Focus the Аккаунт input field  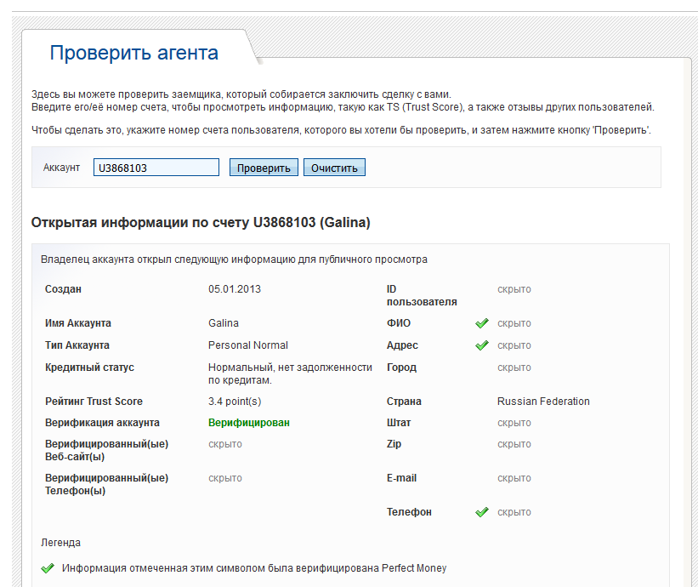click(x=156, y=168)
